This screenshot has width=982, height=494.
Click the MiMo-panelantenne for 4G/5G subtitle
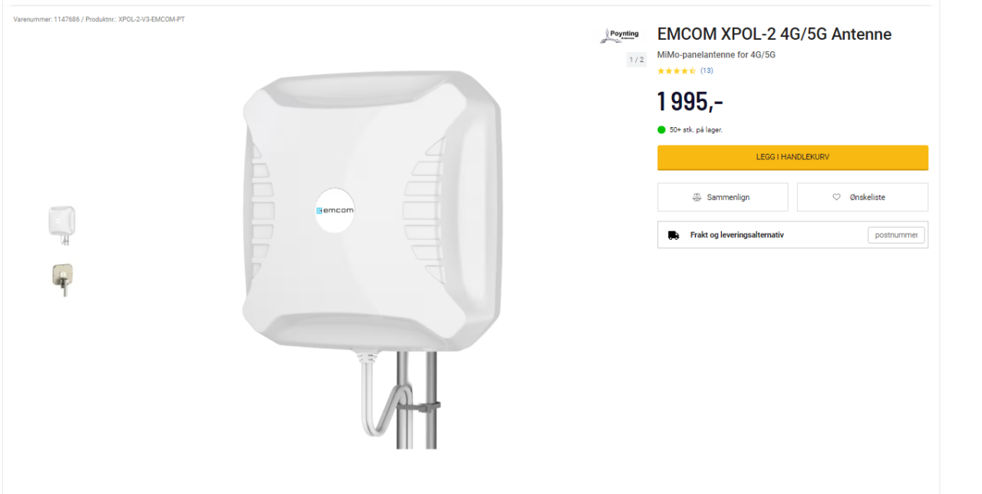(716, 55)
